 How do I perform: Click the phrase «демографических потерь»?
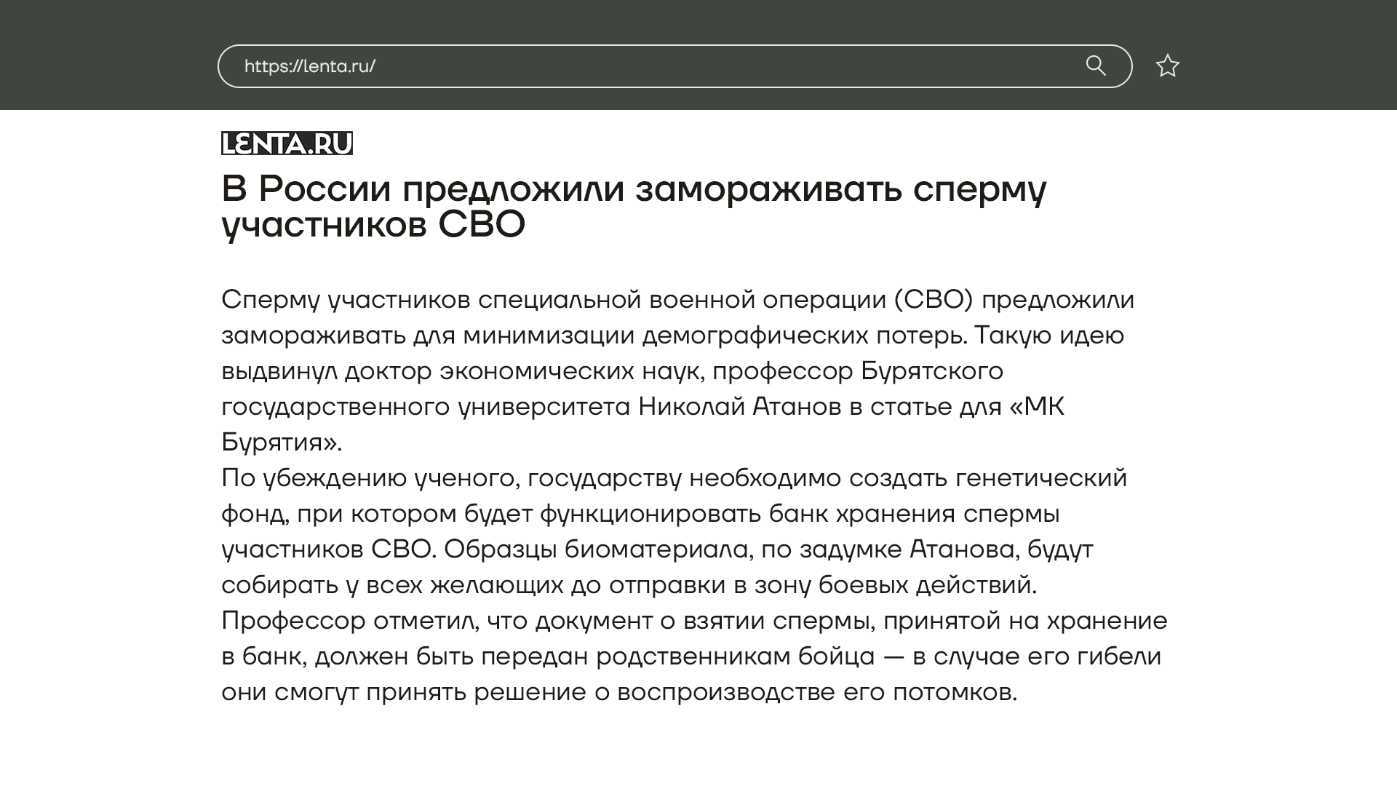click(804, 336)
